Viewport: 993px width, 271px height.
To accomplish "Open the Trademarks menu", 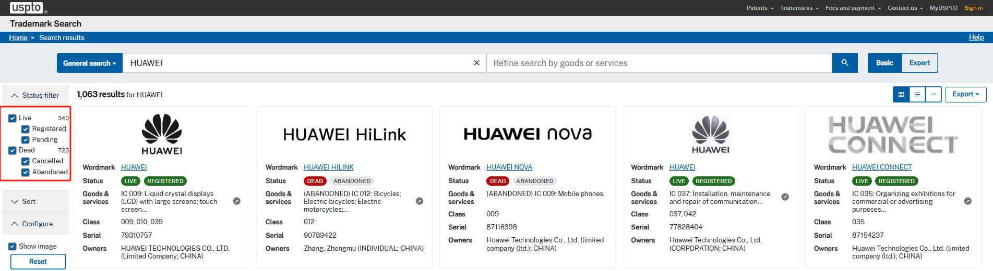I will coord(799,8).
